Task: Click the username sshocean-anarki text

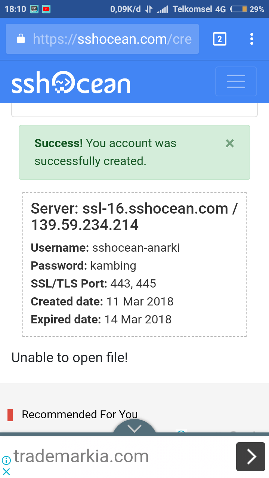Action: pos(136,248)
